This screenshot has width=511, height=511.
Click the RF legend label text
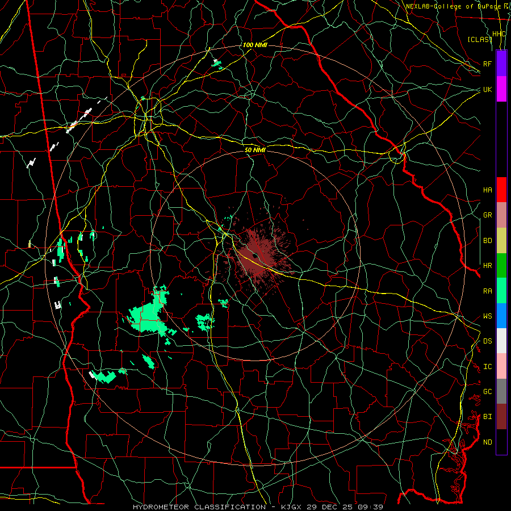click(x=487, y=64)
